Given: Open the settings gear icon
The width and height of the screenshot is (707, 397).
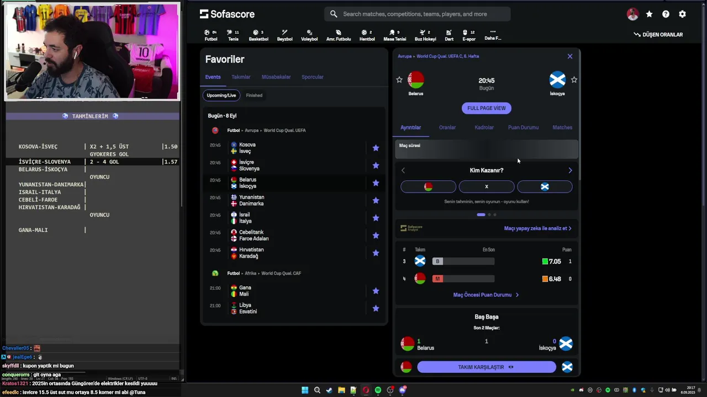Looking at the screenshot, I should tap(682, 14).
